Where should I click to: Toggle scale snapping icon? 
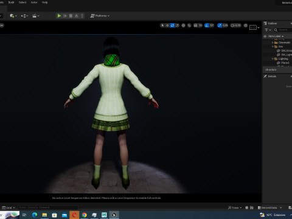pos(220,26)
